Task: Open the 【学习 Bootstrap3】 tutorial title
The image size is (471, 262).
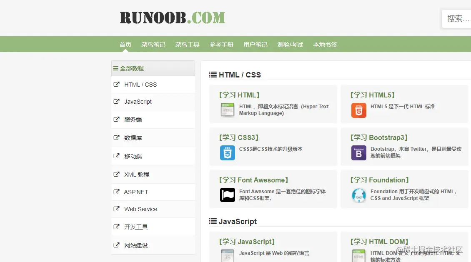Action: (379, 137)
